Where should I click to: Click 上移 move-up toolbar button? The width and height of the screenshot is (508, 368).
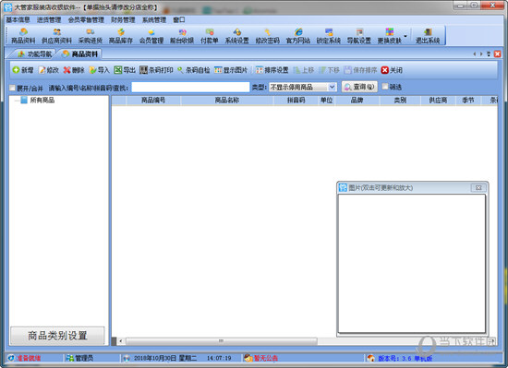coord(304,70)
